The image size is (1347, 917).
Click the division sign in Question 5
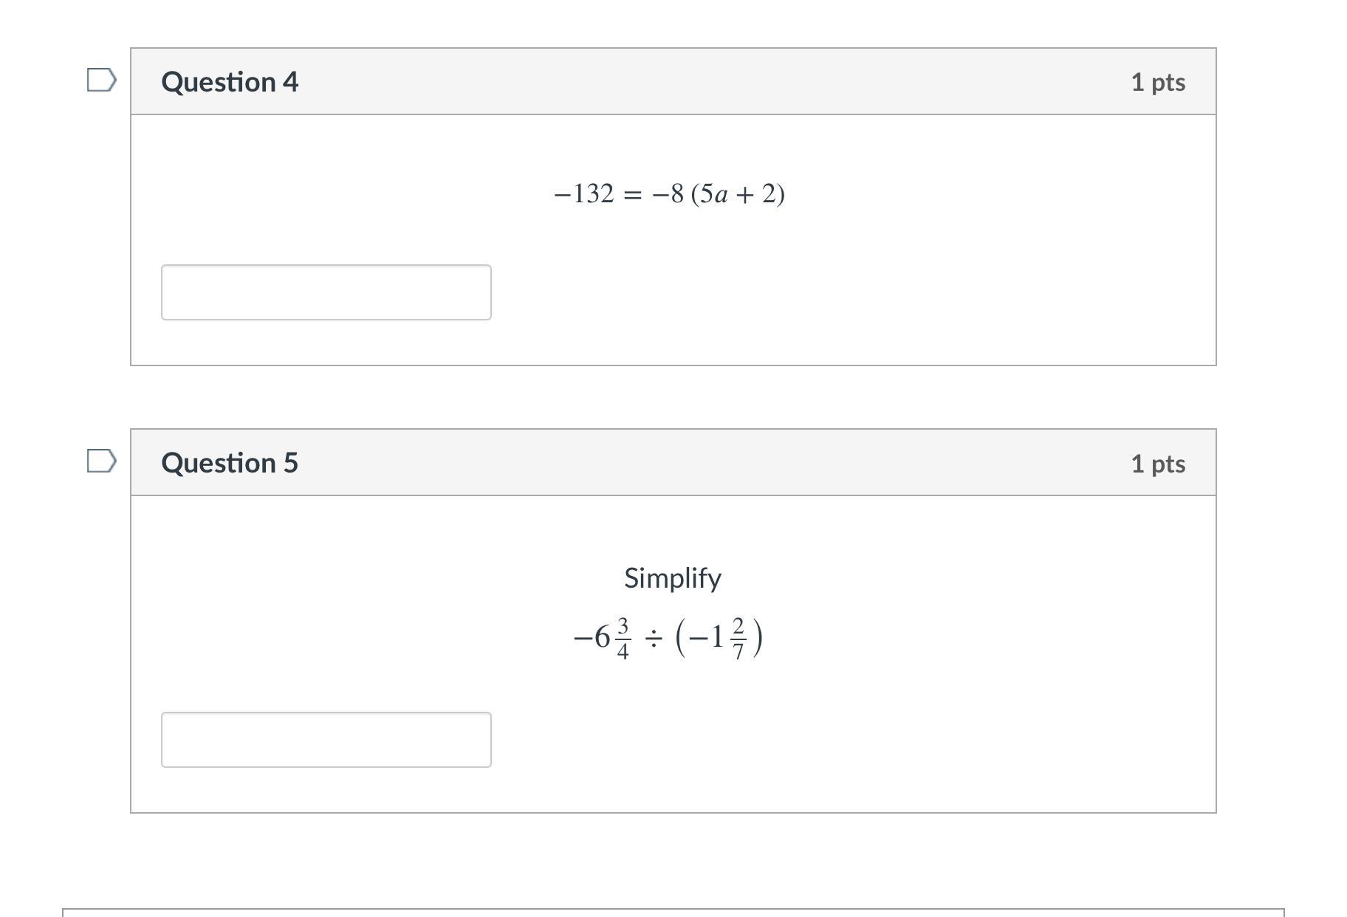coord(653,638)
